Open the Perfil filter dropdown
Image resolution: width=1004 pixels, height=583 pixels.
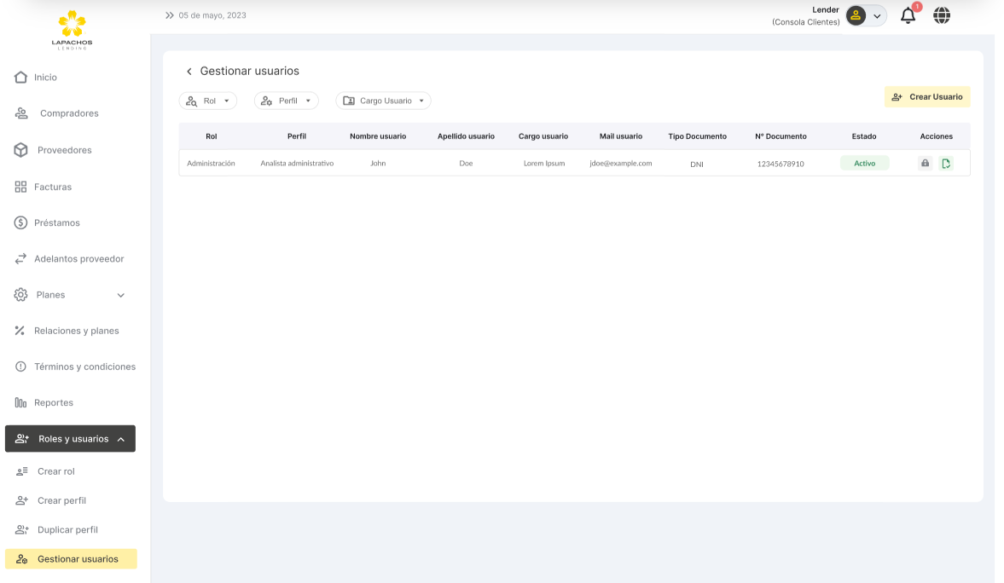pyautogui.click(x=287, y=101)
